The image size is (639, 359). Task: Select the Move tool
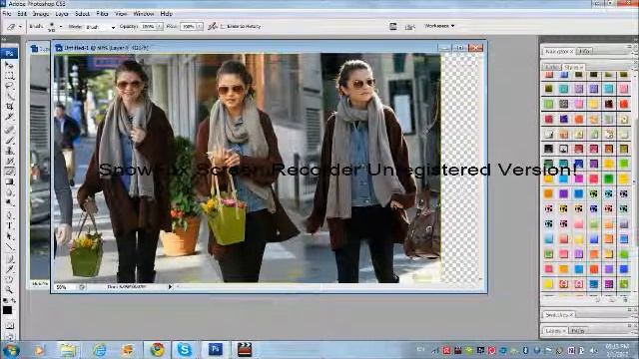(9, 65)
